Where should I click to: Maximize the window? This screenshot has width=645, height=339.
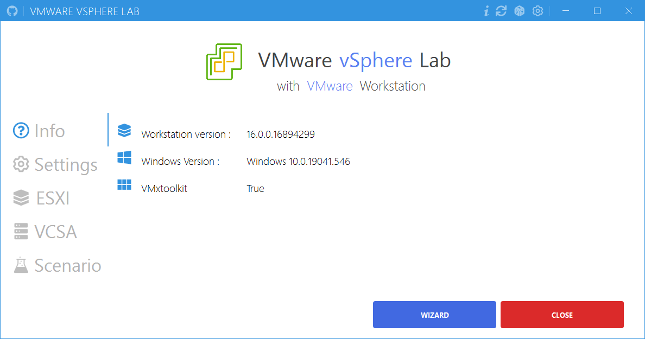(597, 11)
